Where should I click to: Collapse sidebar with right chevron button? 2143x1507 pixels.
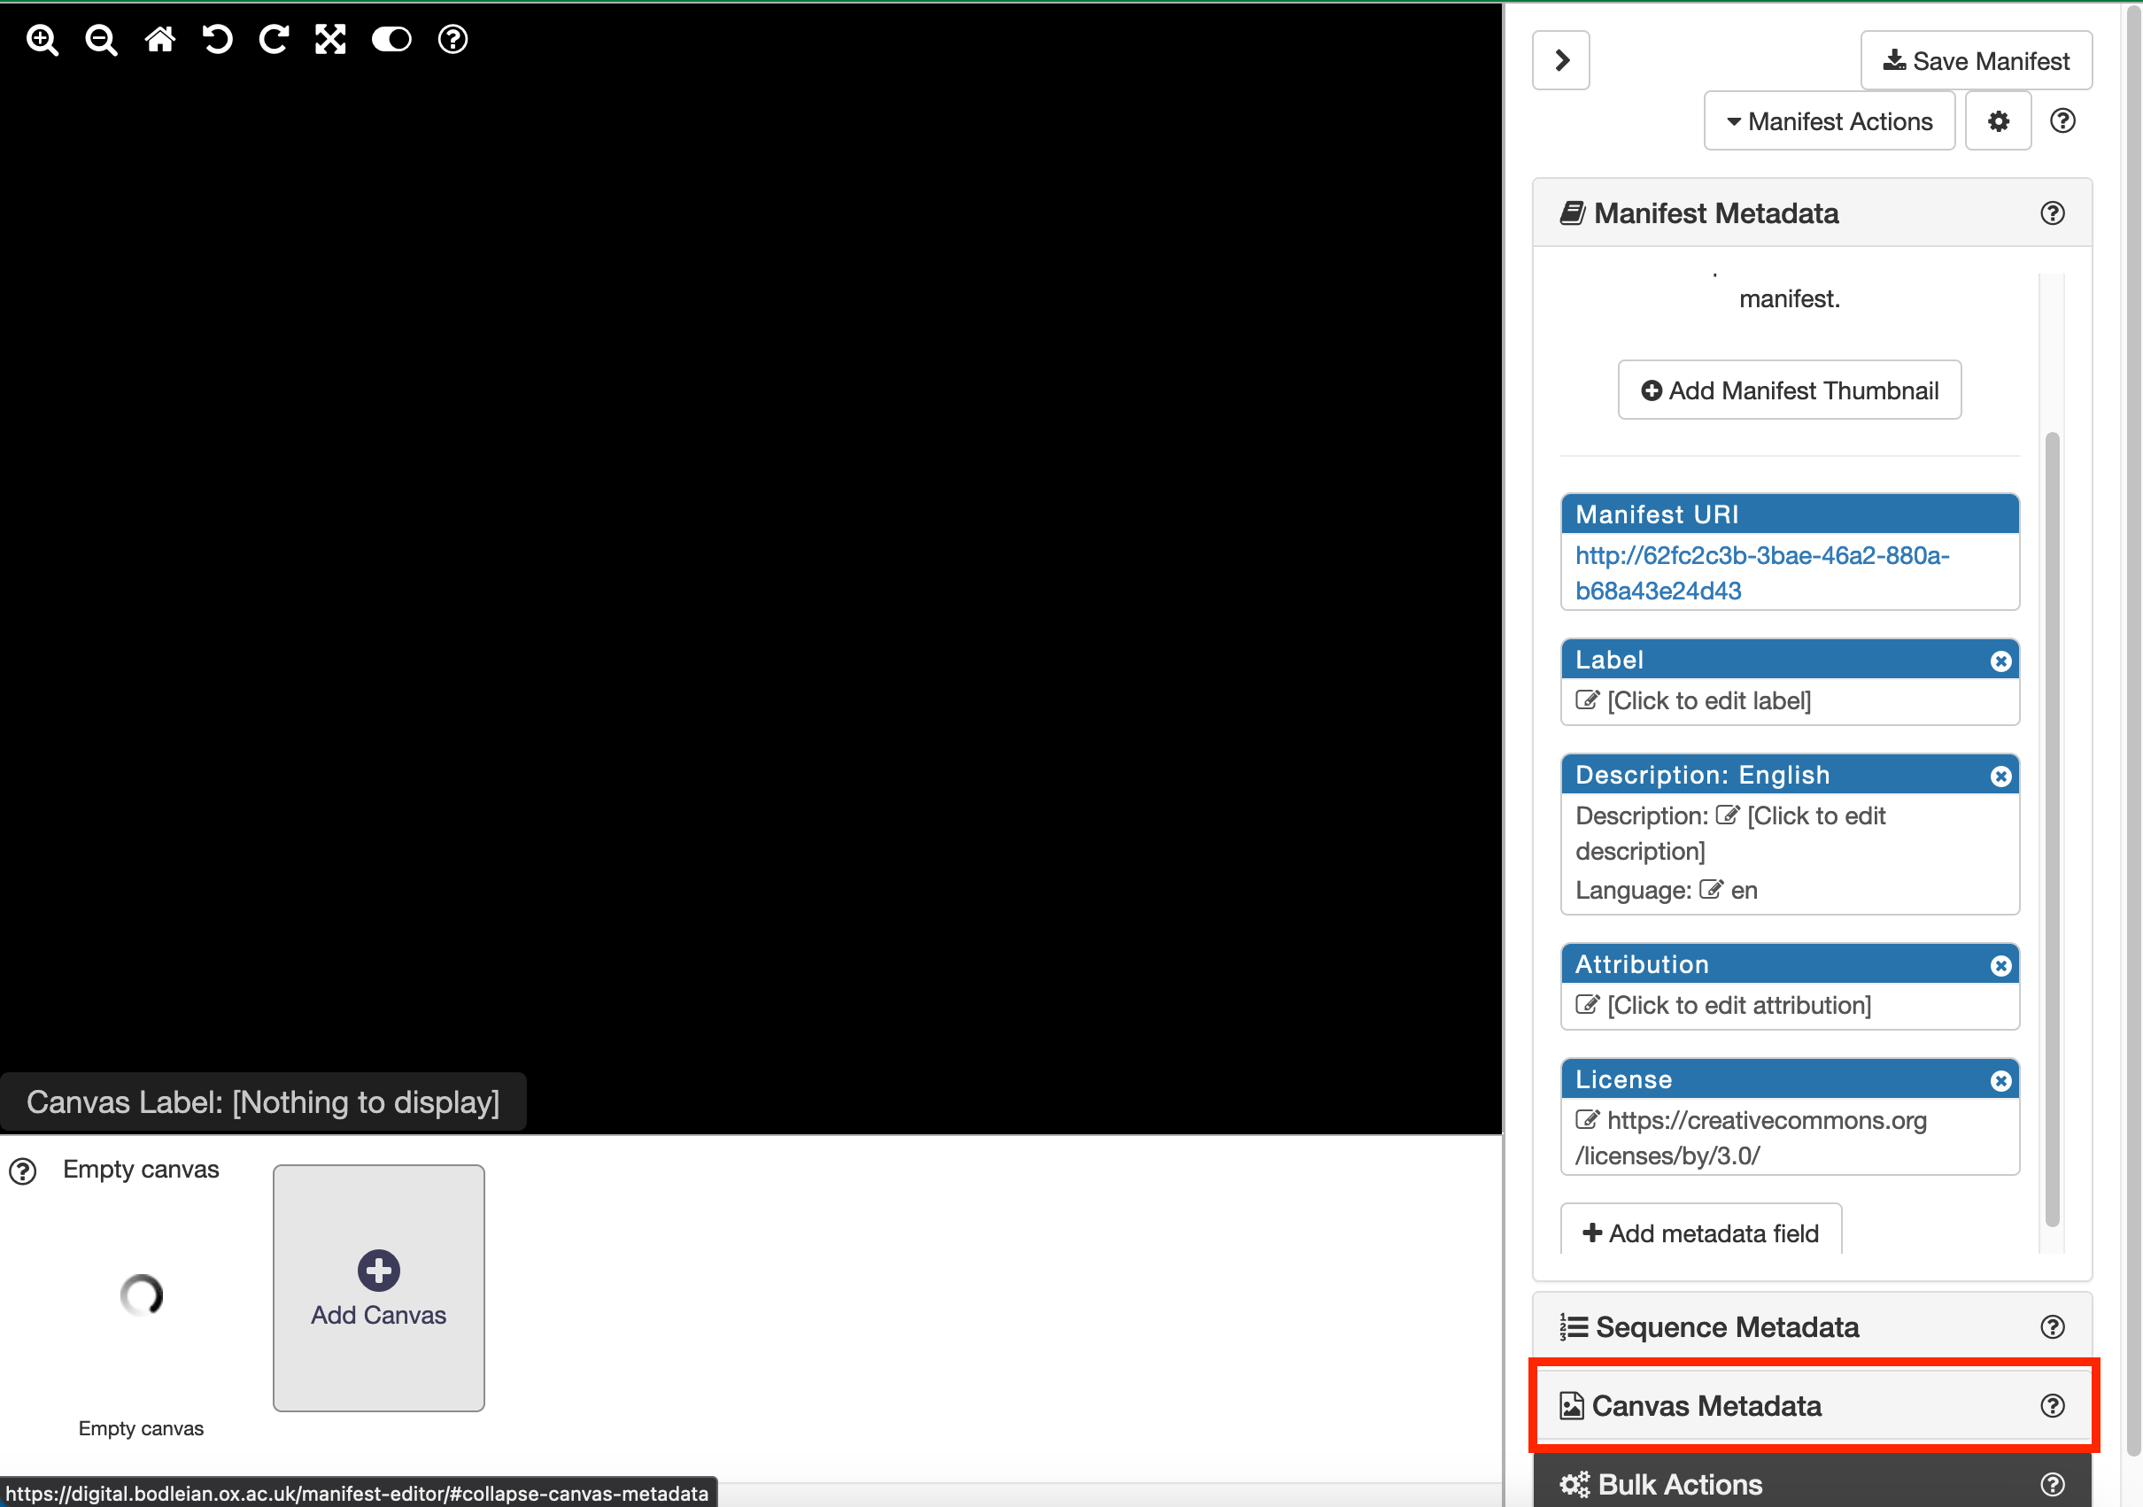[x=1560, y=61]
